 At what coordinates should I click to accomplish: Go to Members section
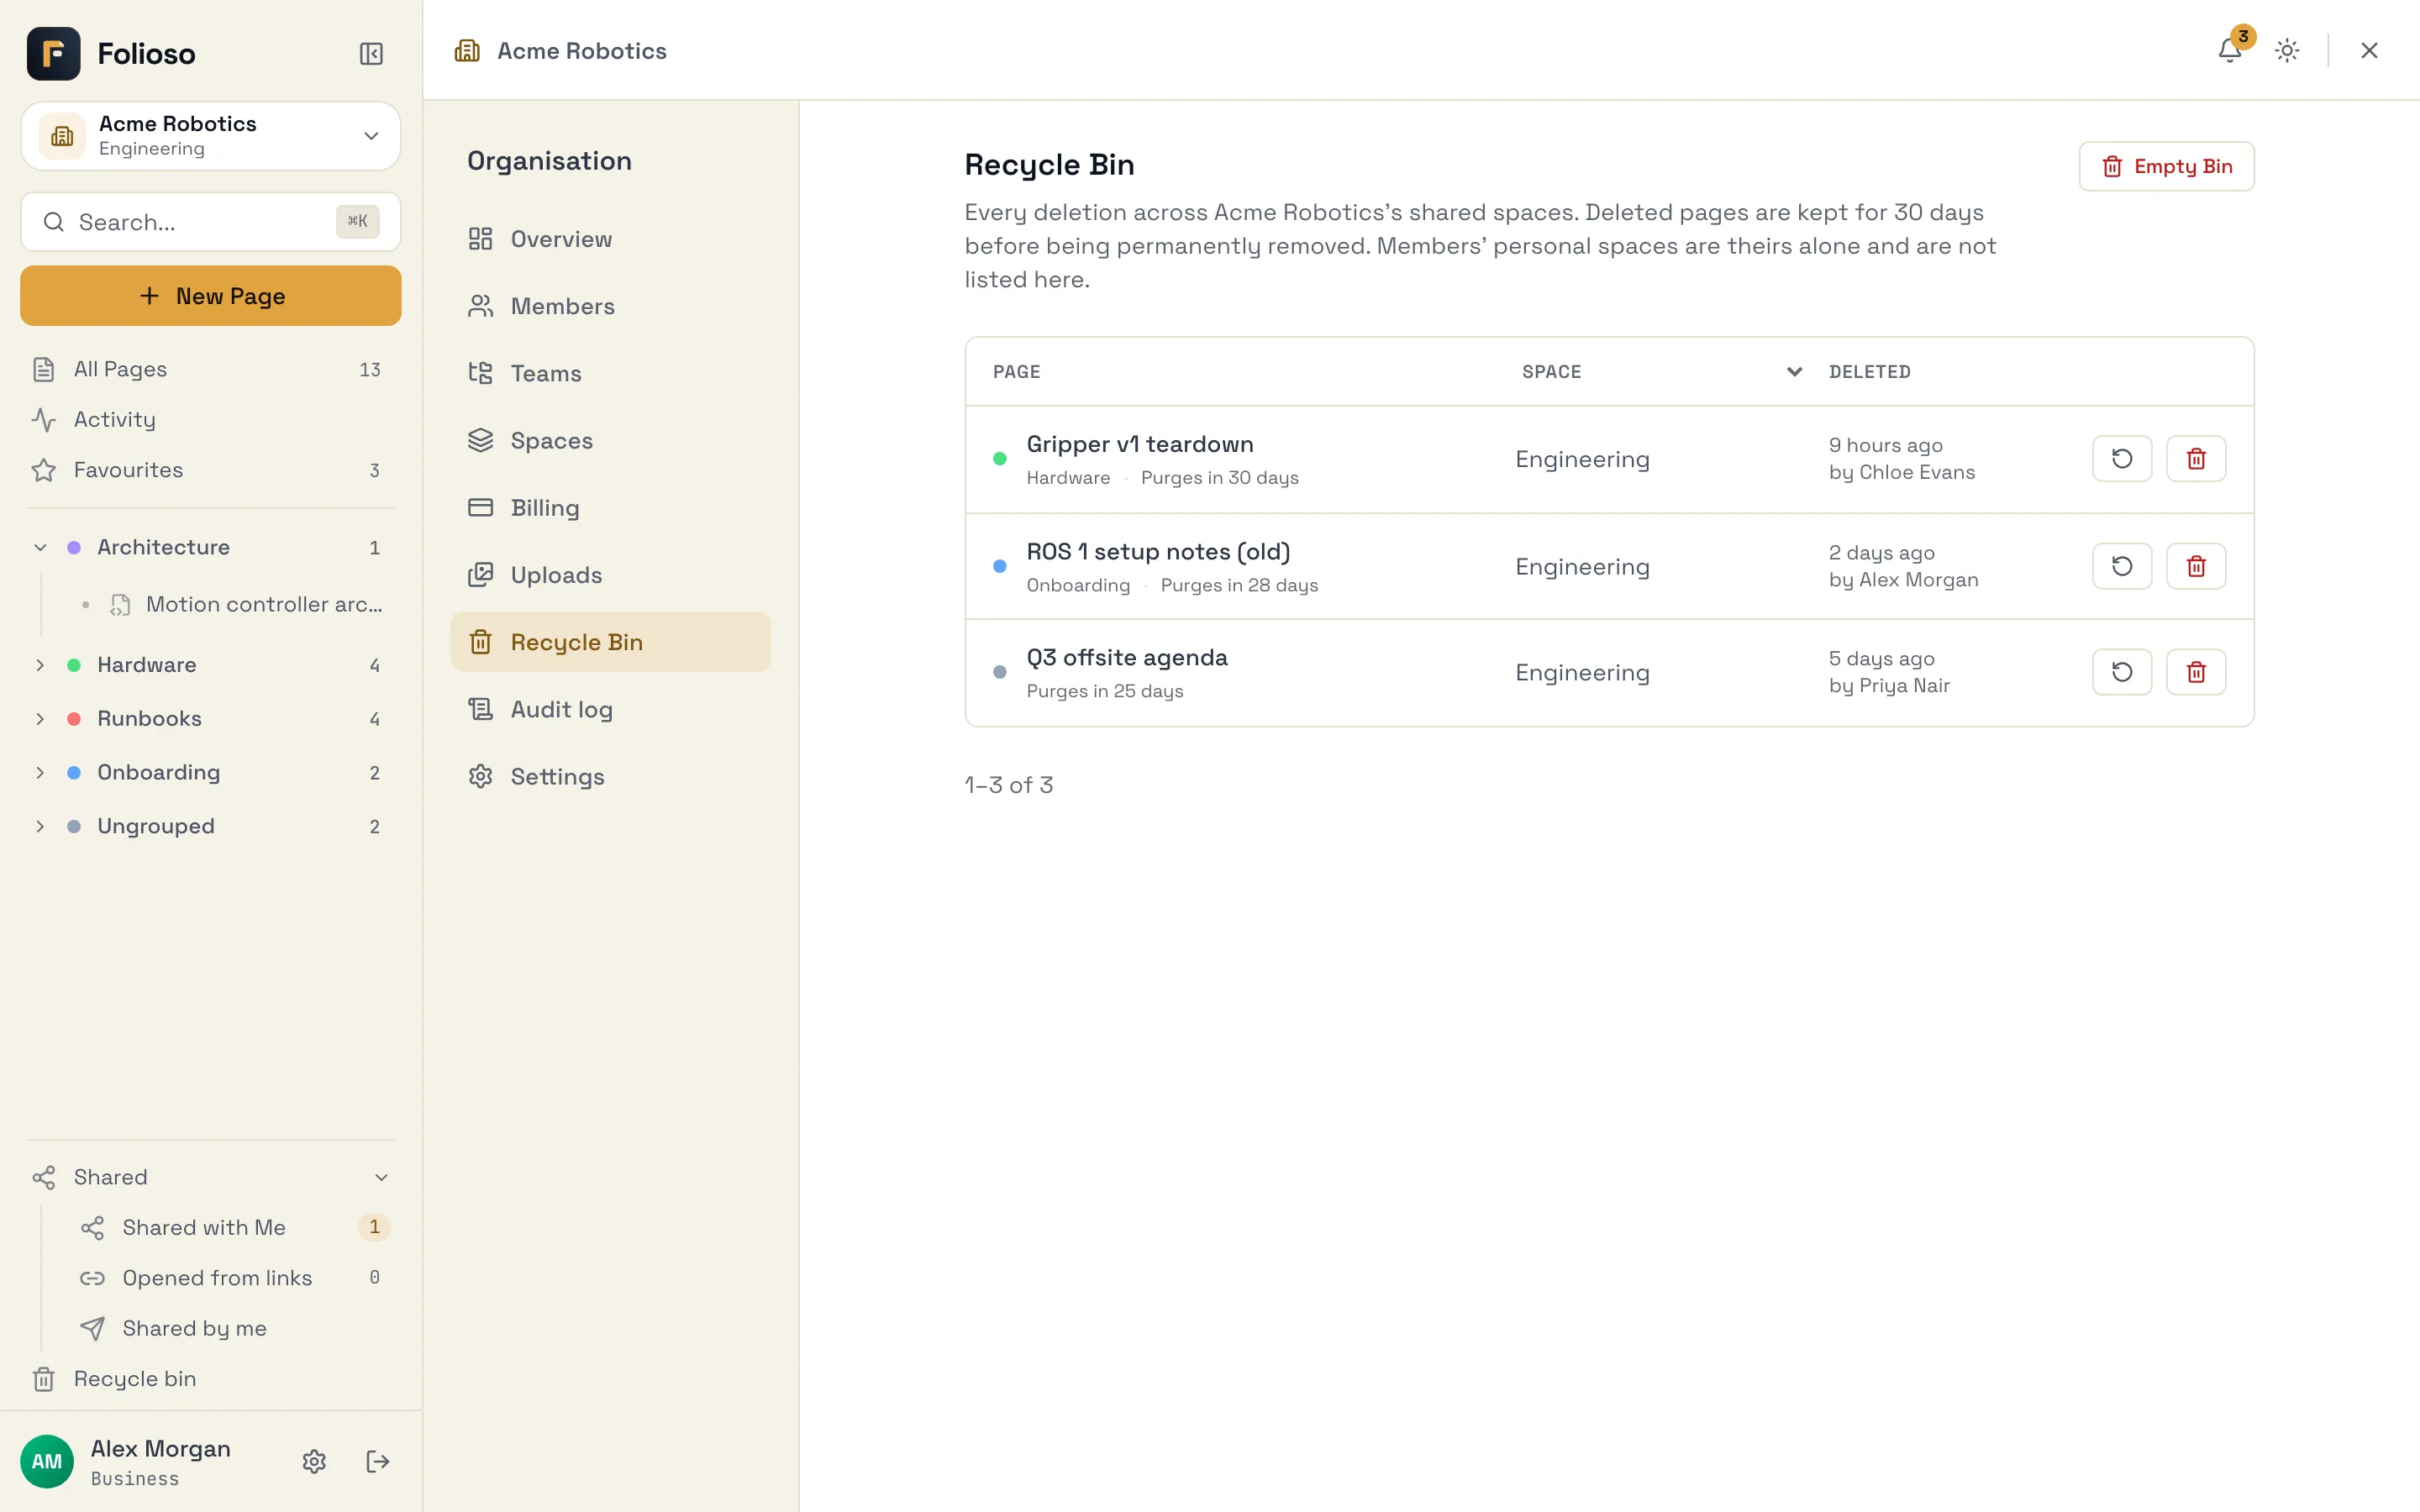click(x=610, y=306)
